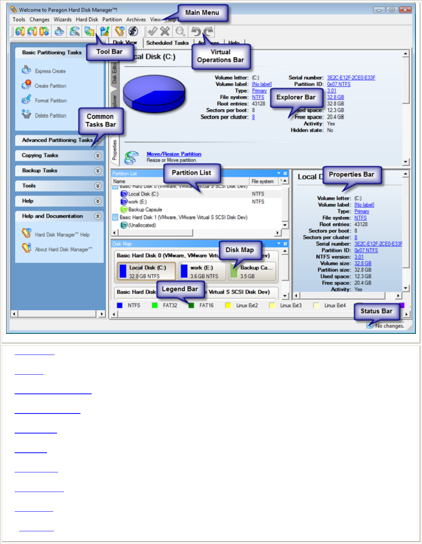Click the (Unallocated) partition icon

pyautogui.click(x=124, y=225)
